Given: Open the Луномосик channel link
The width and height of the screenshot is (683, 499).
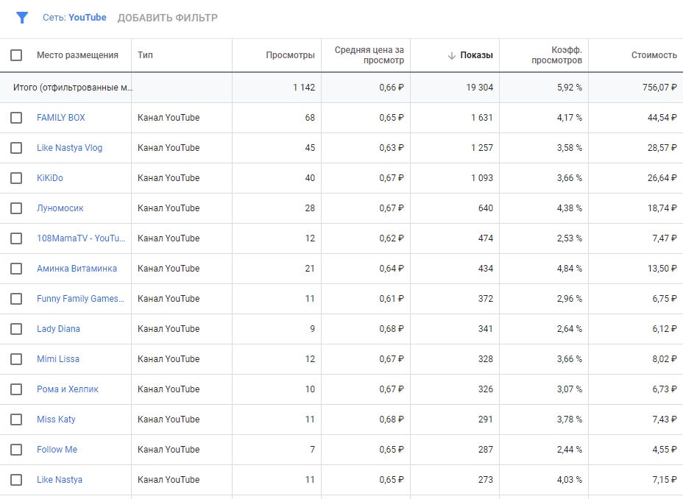Looking at the screenshot, I should tap(60, 208).
